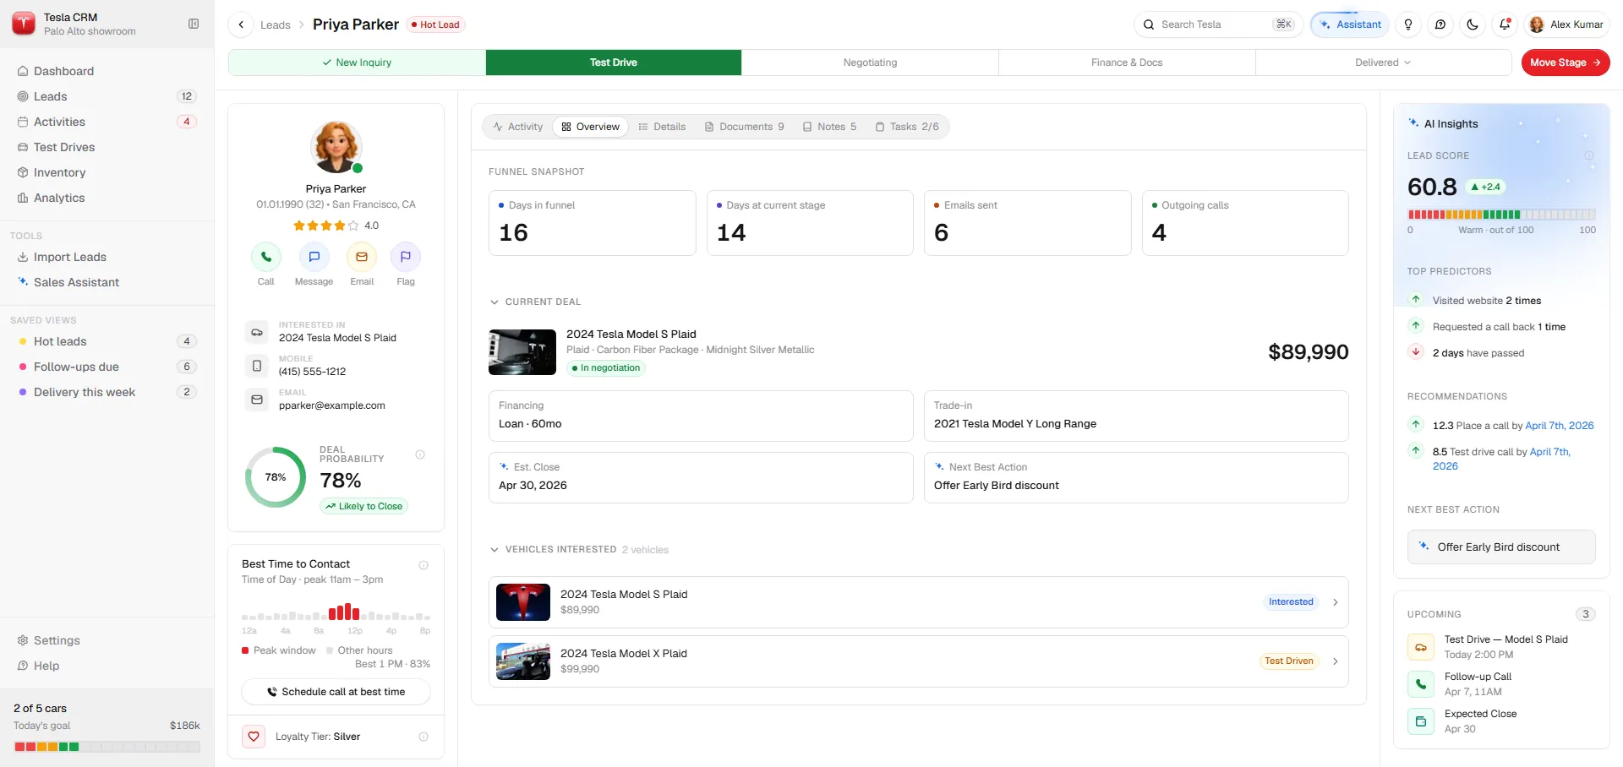Image resolution: width=1623 pixels, height=767 pixels.
Task: Collapse the sidebar panel icon
Action: [x=194, y=24]
